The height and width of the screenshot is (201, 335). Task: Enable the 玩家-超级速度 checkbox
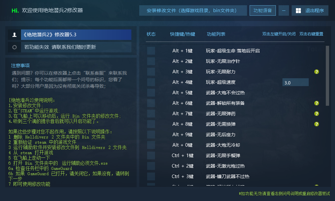[151, 82]
